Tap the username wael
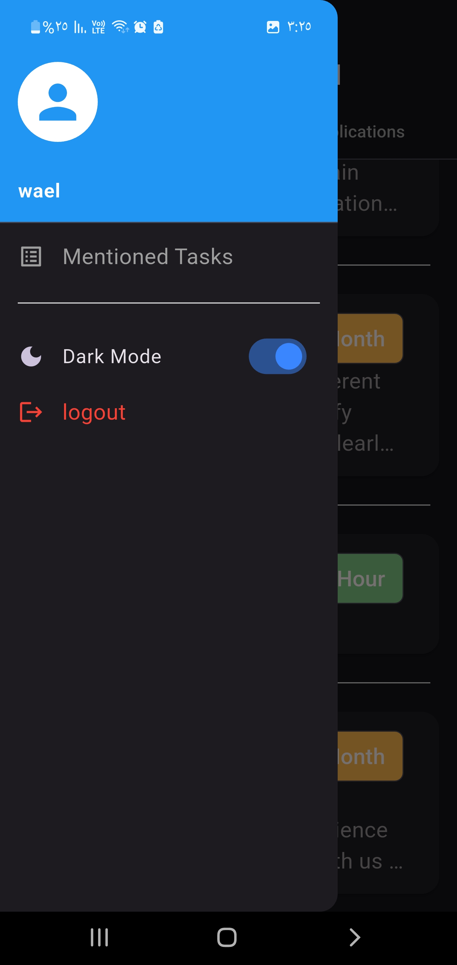The width and height of the screenshot is (457, 965). pos(39,191)
